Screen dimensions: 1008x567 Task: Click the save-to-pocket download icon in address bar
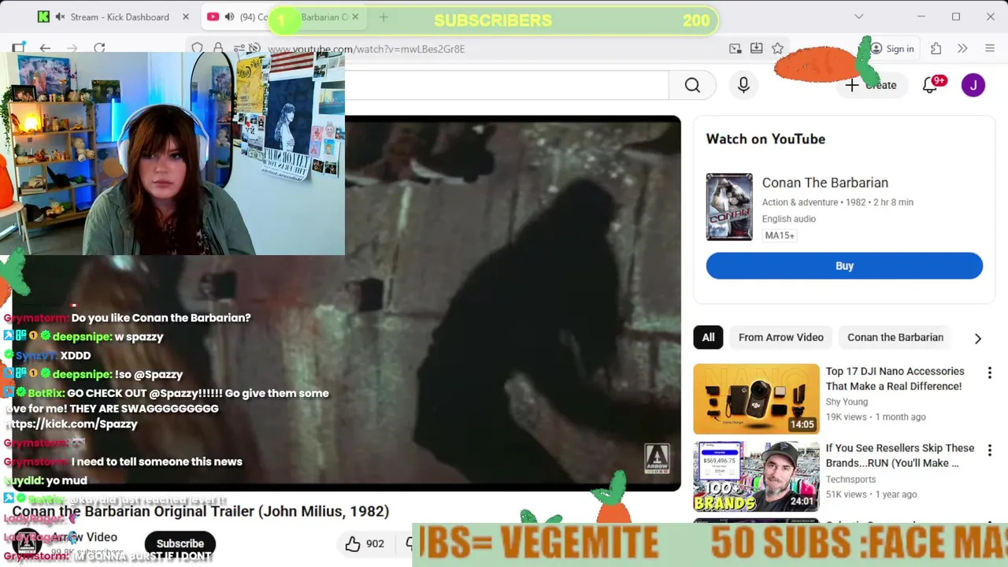(756, 49)
